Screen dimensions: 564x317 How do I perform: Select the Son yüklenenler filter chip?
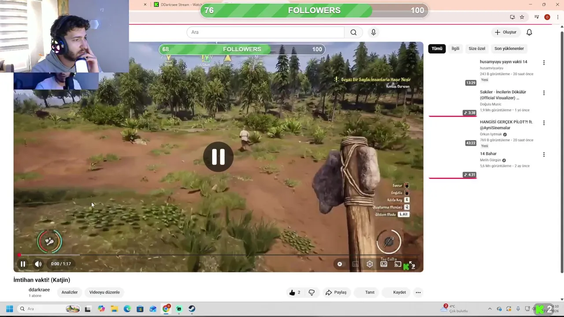coord(509,48)
